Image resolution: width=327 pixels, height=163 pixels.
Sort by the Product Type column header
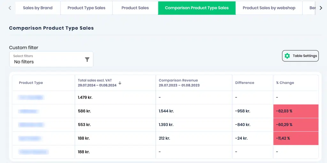[31, 83]
